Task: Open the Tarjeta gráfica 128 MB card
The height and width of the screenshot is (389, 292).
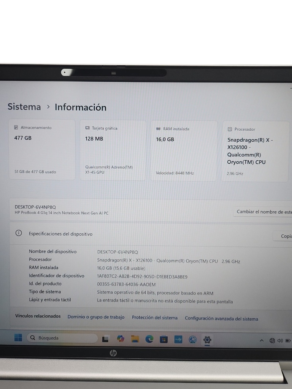Action: [x=113, y=150]
